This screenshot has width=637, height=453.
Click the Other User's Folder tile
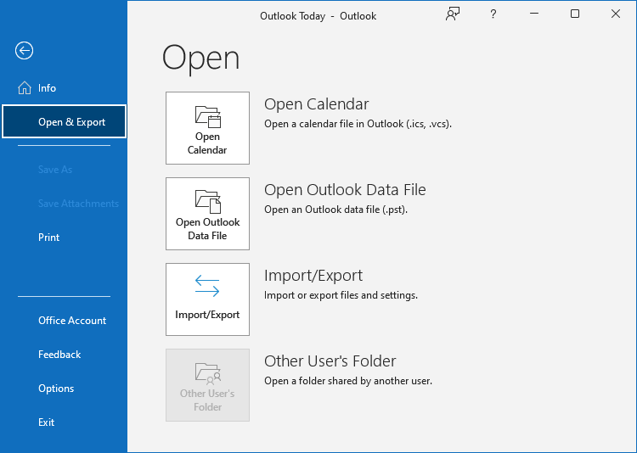click(207, 385)
